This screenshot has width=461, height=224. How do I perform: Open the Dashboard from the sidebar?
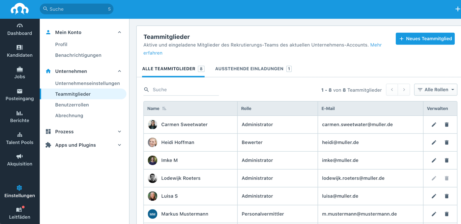(x=20, y=30)
